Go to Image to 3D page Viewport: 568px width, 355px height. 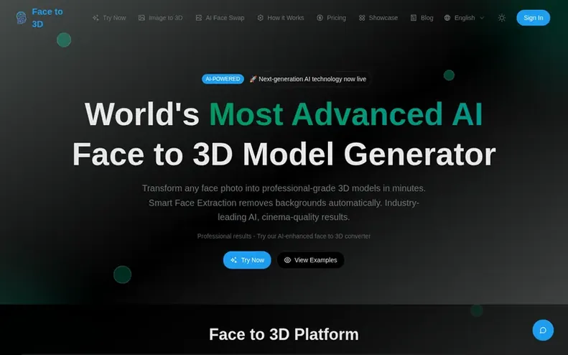click(160, 18)
